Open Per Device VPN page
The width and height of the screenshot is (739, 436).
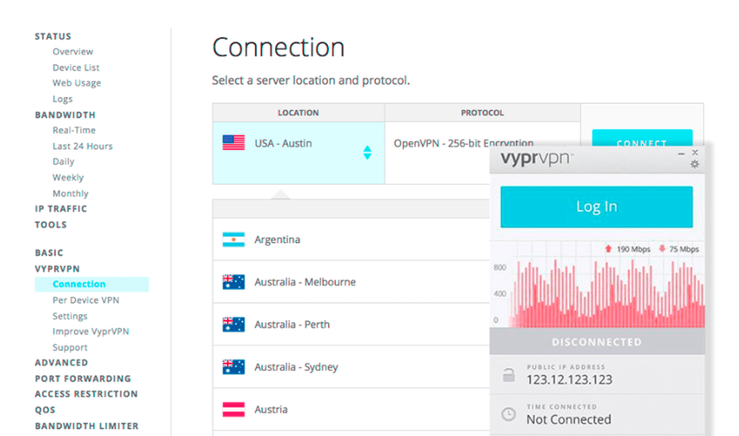click(86, 300)
